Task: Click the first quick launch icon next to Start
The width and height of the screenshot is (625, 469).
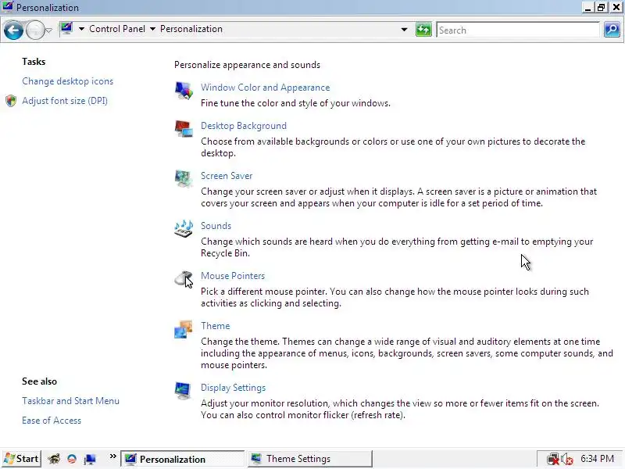Action: [x=54, y=459]
